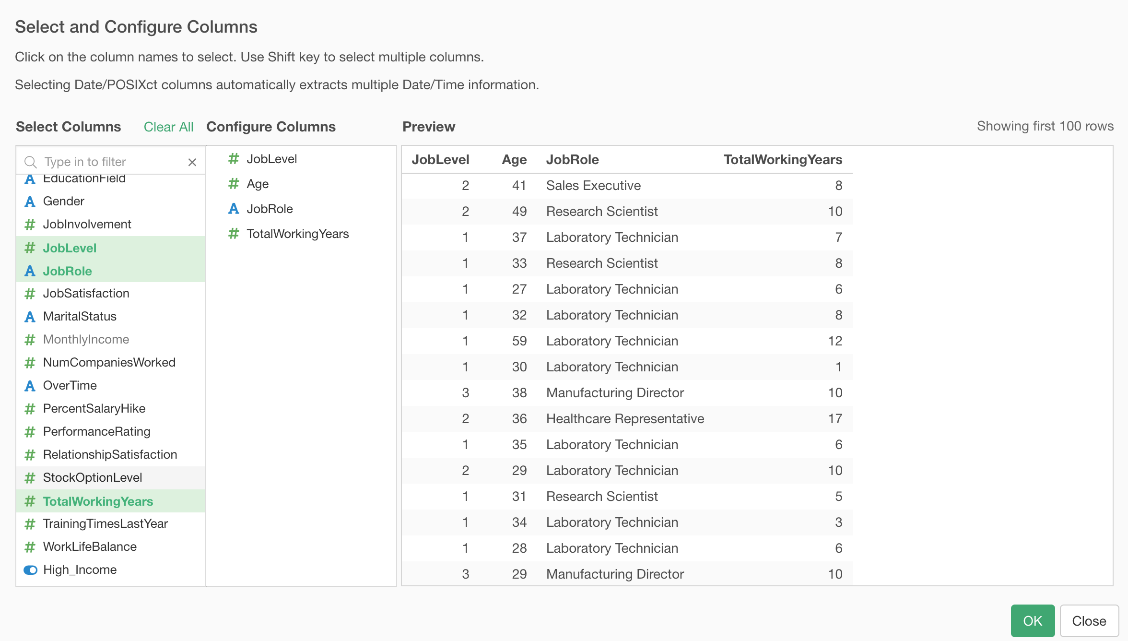Select the MaritalStatus column
The height and width of the screenshot is (641, 1128).
[x=80, y=316]
